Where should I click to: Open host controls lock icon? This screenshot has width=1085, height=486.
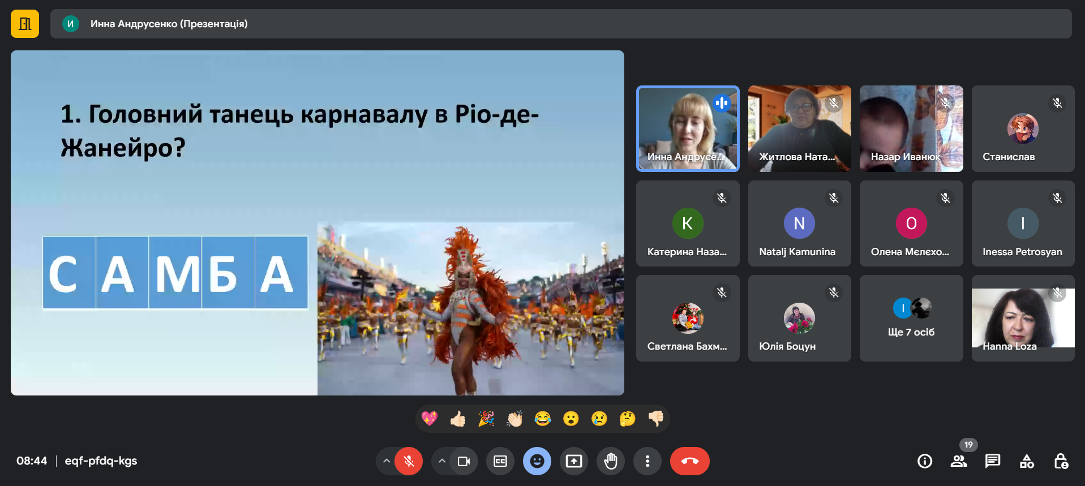pos(1061,461)
